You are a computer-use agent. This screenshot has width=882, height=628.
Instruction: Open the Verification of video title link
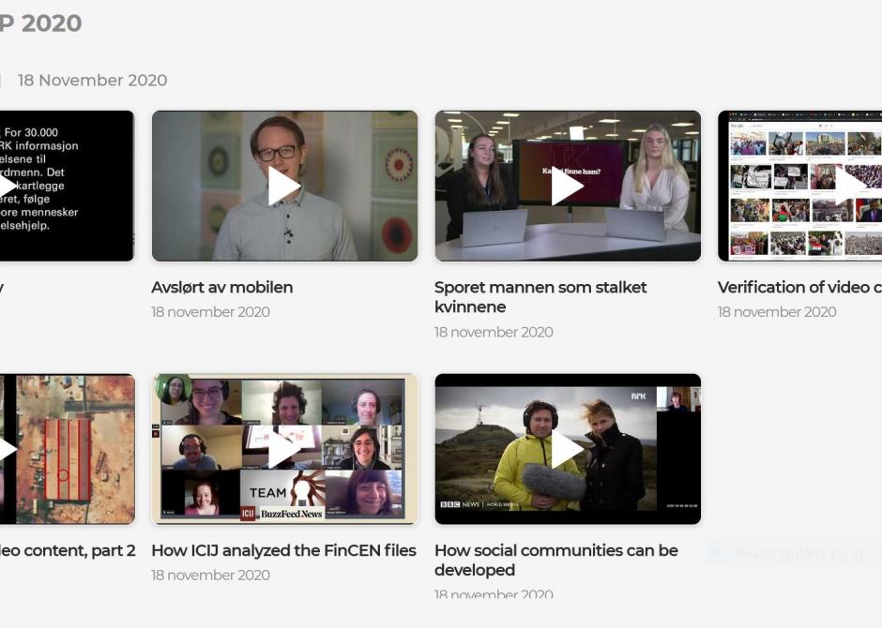799,287
